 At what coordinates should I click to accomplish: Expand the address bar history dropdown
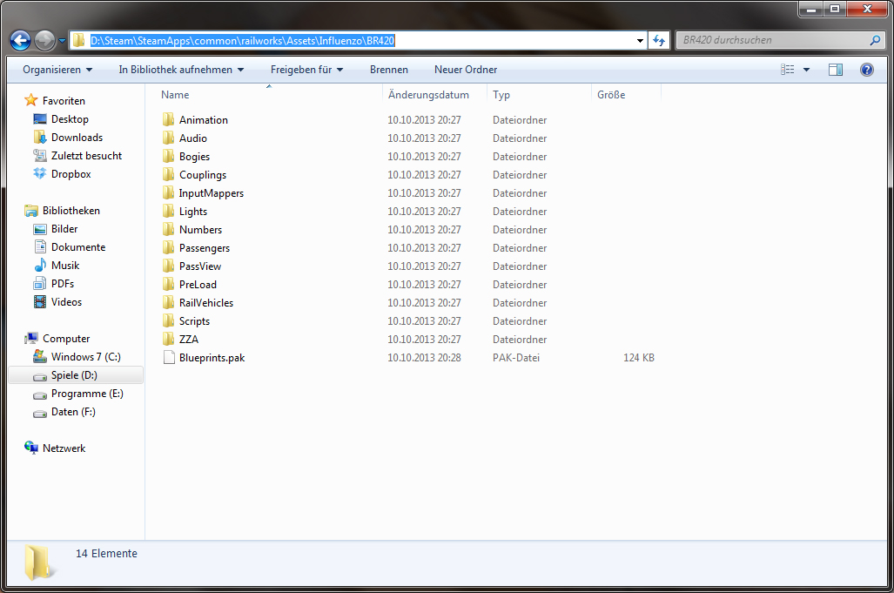click(x=640, y=40)
